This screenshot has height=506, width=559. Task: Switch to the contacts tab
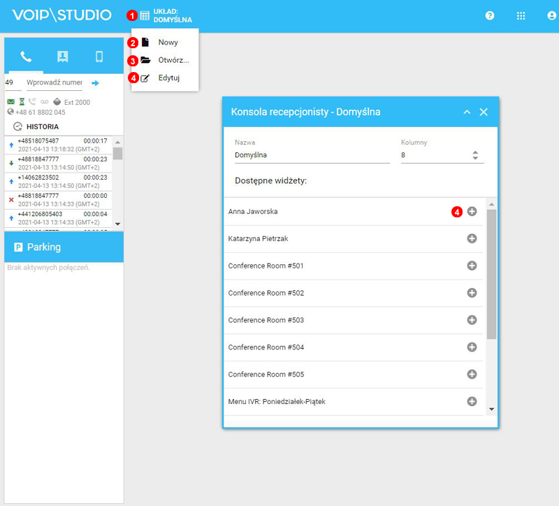click(63, 57)
